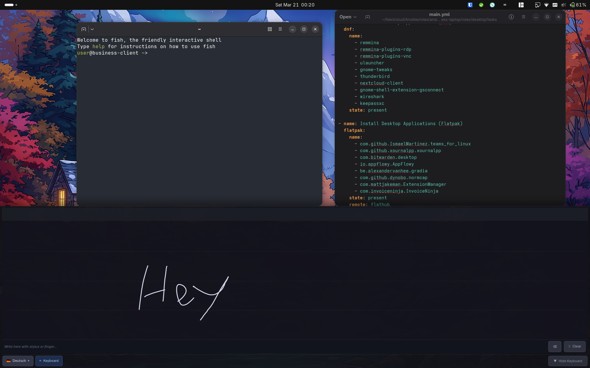Screen dimensions: 590x368
Task: Clear the handwriting input
Action: [x=575, y=347]
